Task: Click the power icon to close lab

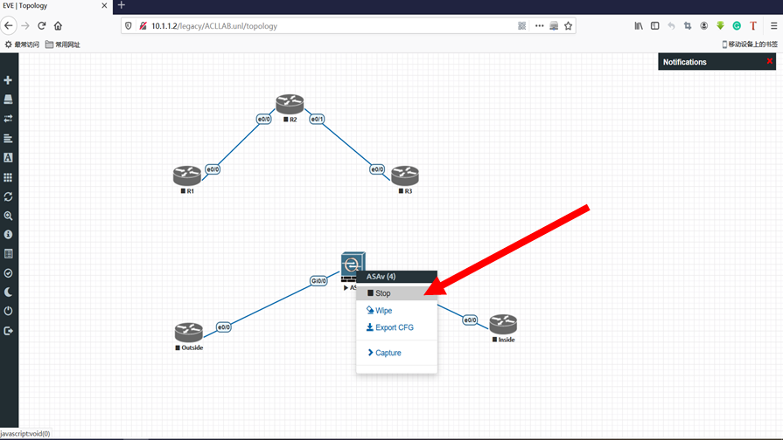Action: coord(8,312)
